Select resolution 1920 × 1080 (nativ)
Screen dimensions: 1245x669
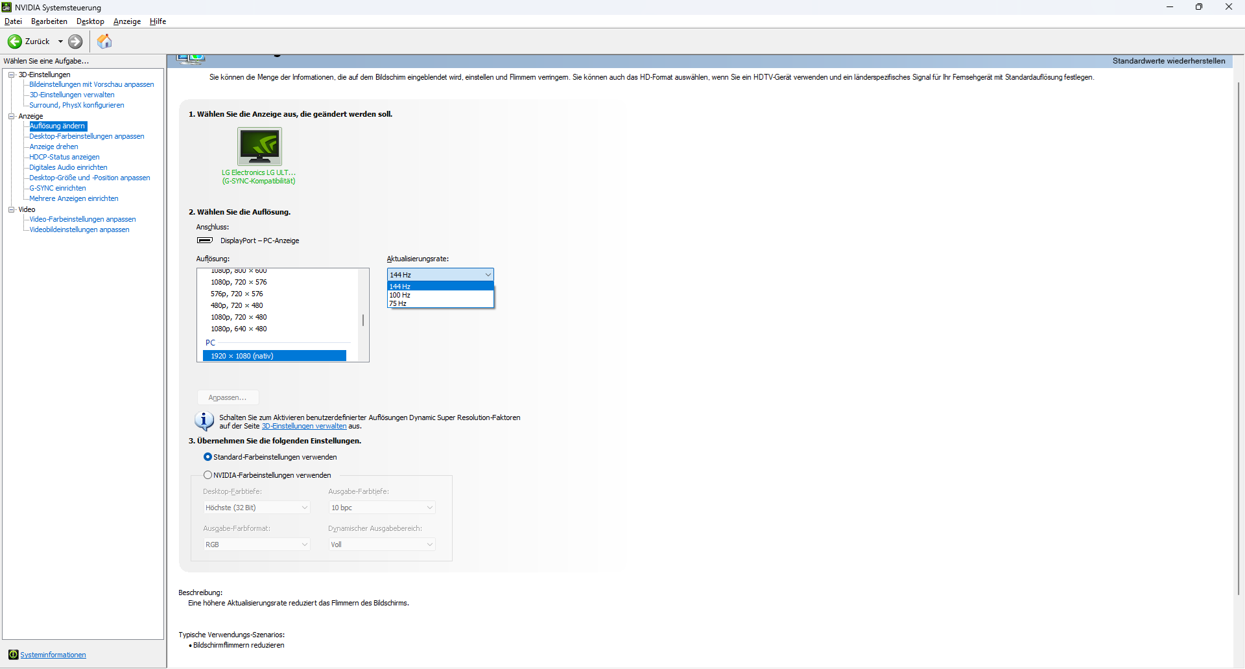tap(274, 356)
